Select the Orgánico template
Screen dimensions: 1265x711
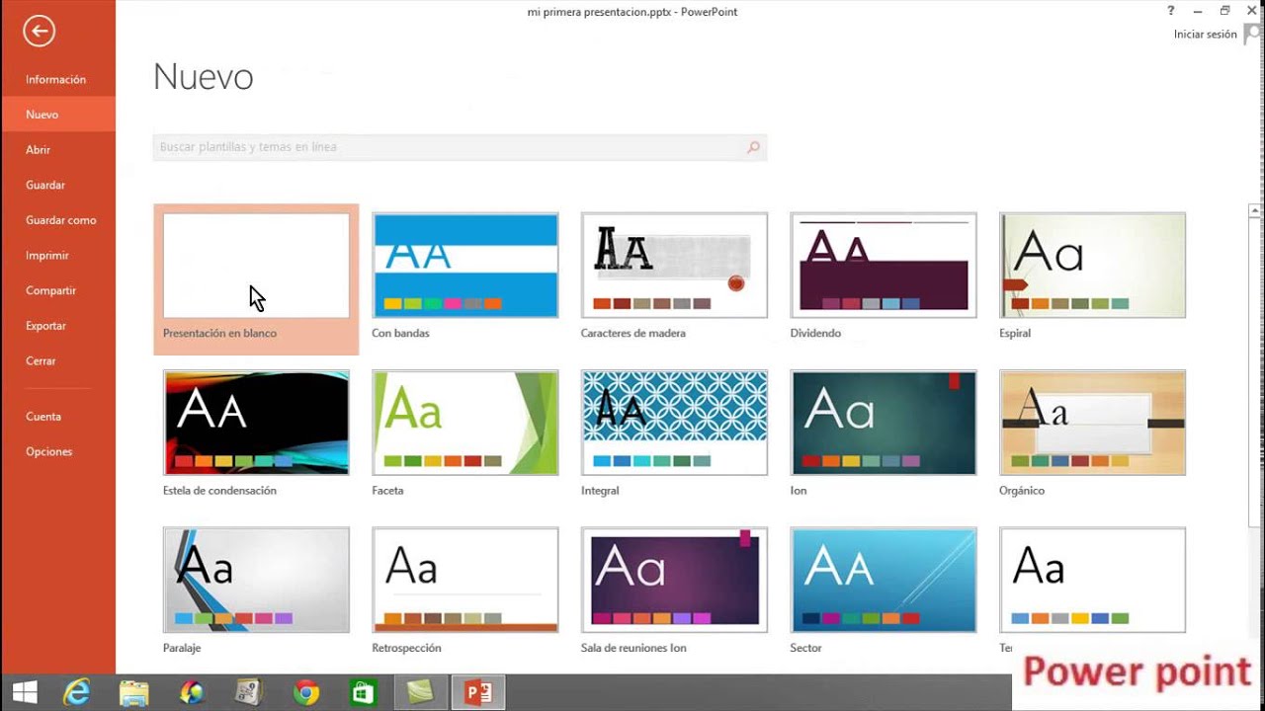pos(1092,423)
